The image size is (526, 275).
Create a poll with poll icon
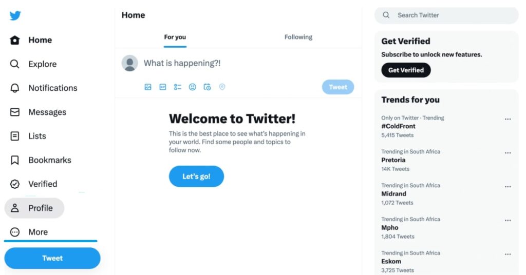pos(177,87)
